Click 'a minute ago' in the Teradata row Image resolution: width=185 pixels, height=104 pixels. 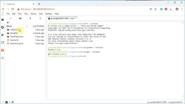38,33
